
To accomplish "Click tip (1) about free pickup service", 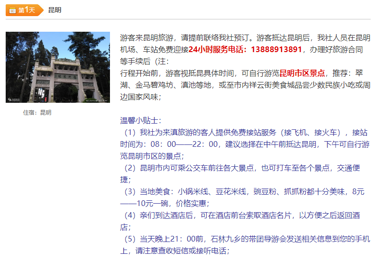I will pos(245,144).
